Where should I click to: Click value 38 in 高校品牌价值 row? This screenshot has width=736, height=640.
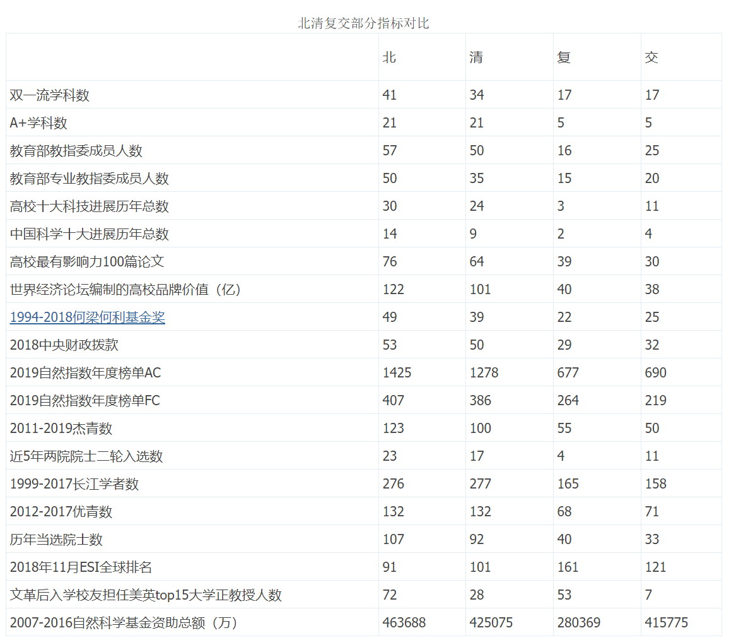(652, 289)
